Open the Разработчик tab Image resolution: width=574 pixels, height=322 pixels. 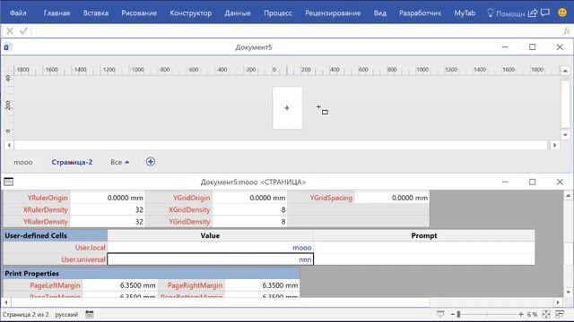pos(421,13)
